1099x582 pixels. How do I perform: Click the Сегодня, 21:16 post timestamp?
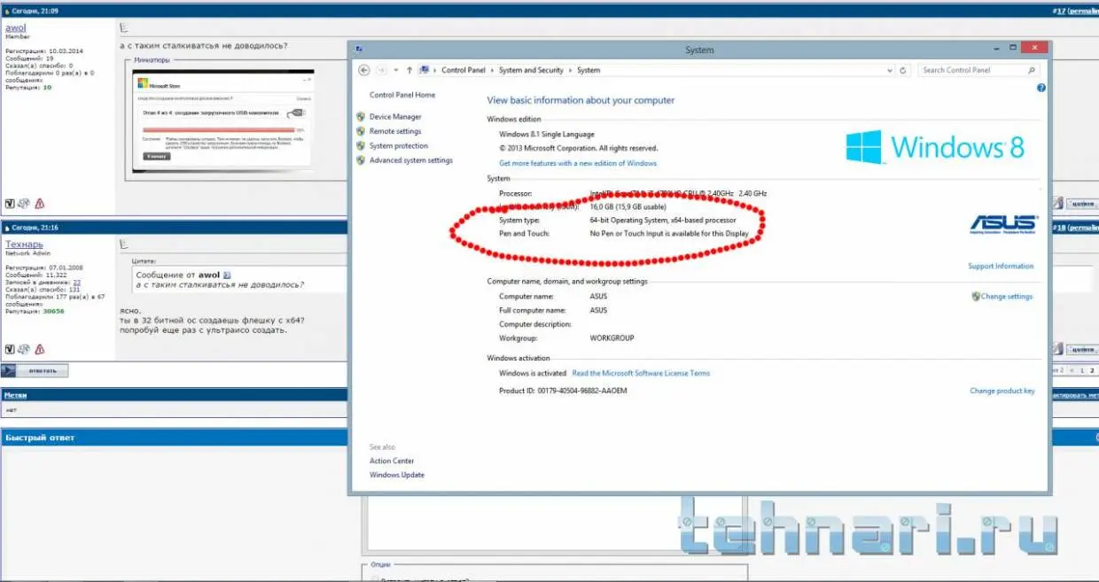(35, 228)
